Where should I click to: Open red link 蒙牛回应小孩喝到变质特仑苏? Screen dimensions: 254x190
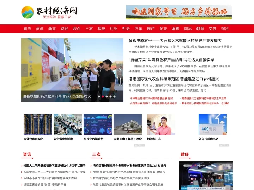pyautogui.click(x=204, y=103)
